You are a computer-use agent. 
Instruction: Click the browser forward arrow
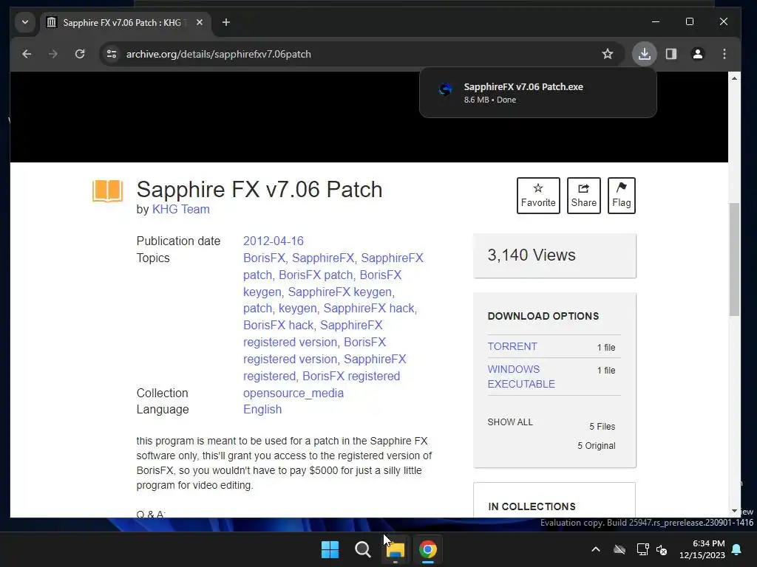53,54
